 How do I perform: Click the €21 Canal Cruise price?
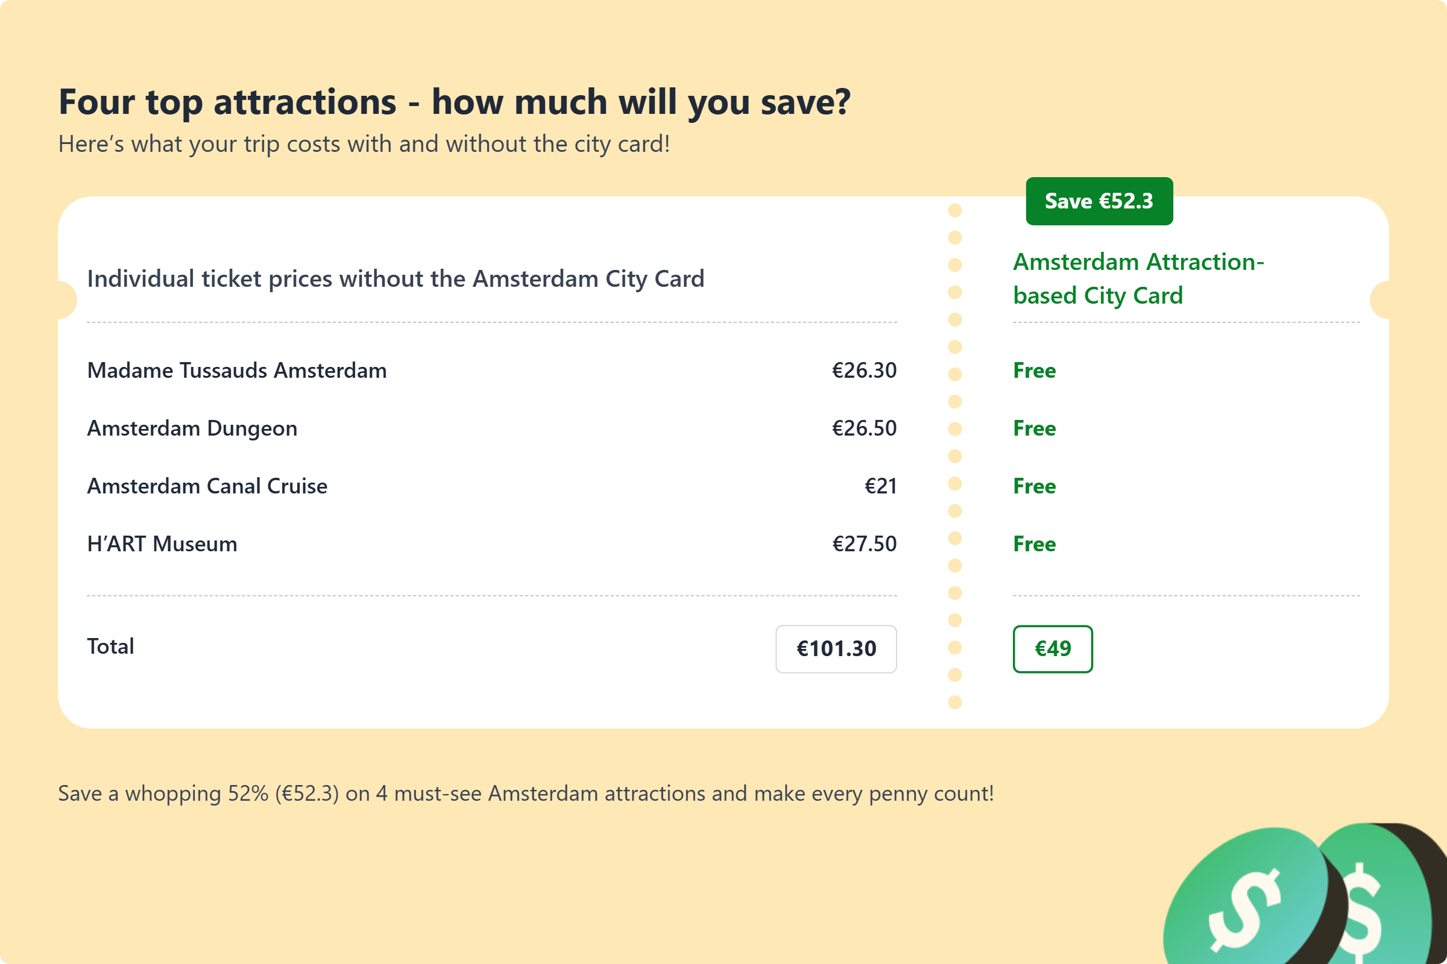coord(880,486)
